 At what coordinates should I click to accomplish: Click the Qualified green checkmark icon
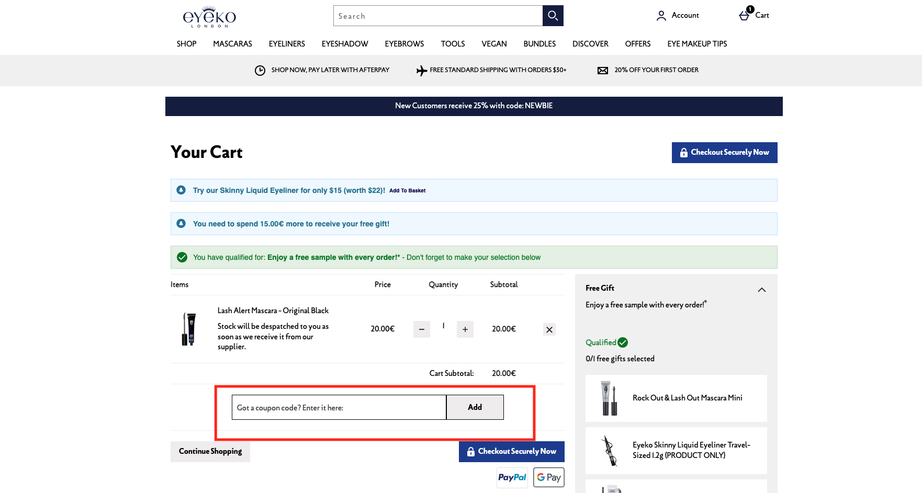623,342
